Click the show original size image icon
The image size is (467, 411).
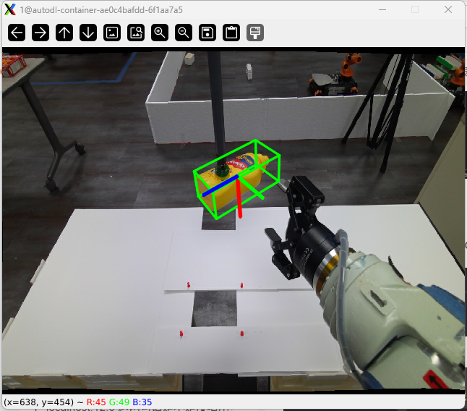112,33
